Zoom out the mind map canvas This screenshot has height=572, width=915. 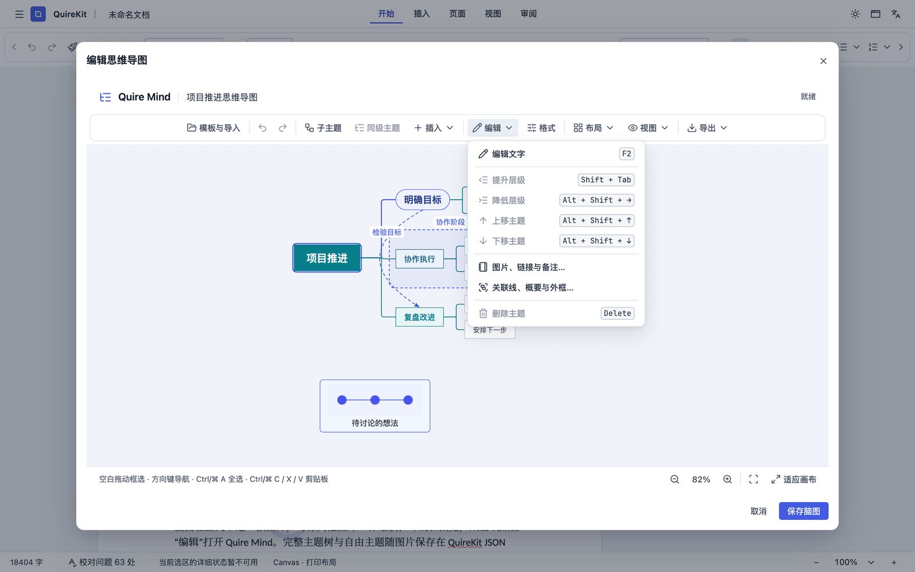tap(675, 479)
